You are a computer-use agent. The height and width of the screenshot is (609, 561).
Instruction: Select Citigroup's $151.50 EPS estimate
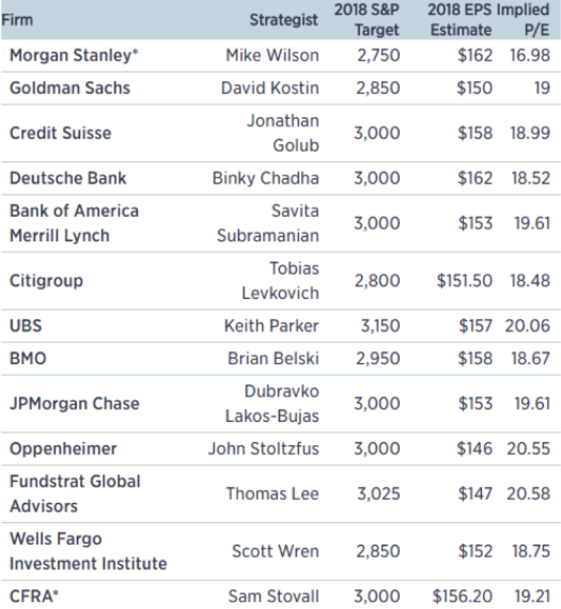click(x=464, y=280)
